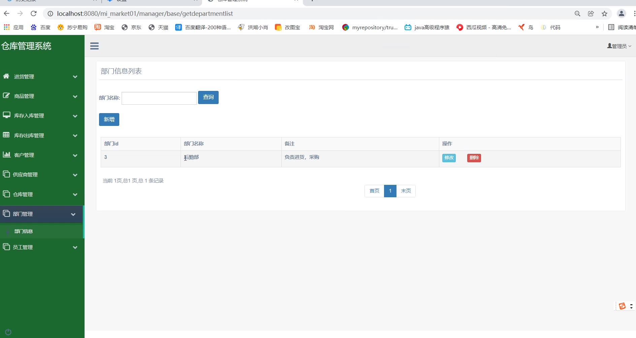The image size is (636, 338).
Task: Click the copy icon beside 供应商管理
Action: point(6,174)
